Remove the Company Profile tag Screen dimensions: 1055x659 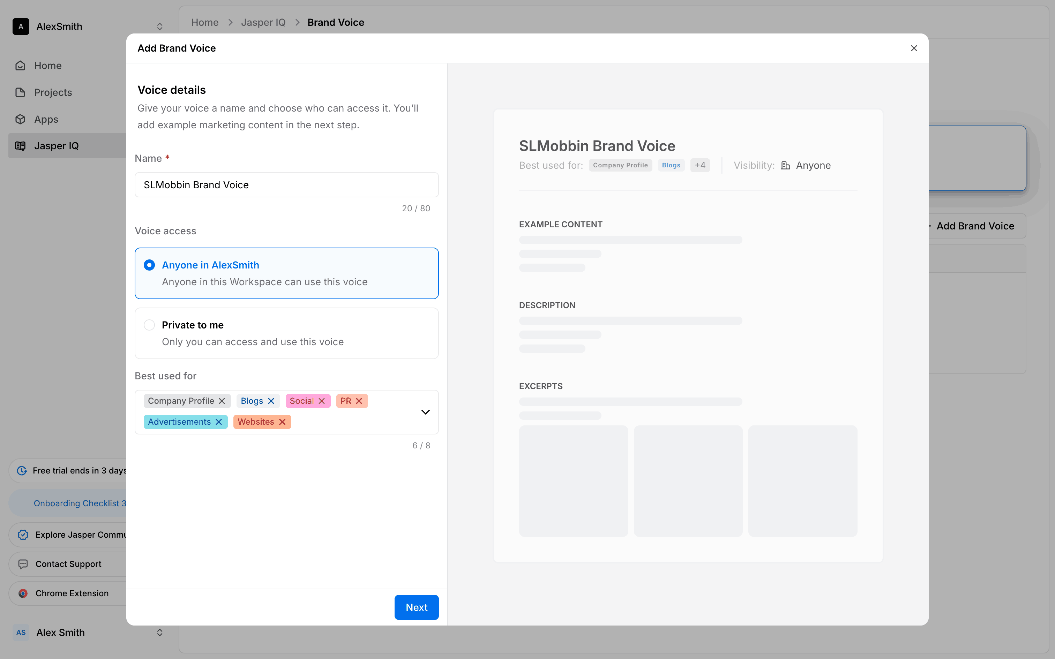pos(222,401)
